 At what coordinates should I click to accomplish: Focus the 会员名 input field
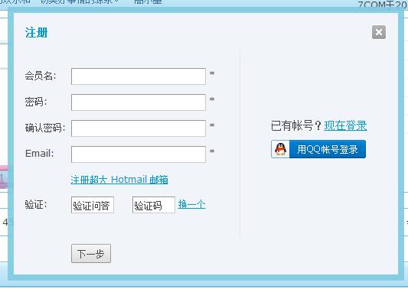tap(139, 76)
